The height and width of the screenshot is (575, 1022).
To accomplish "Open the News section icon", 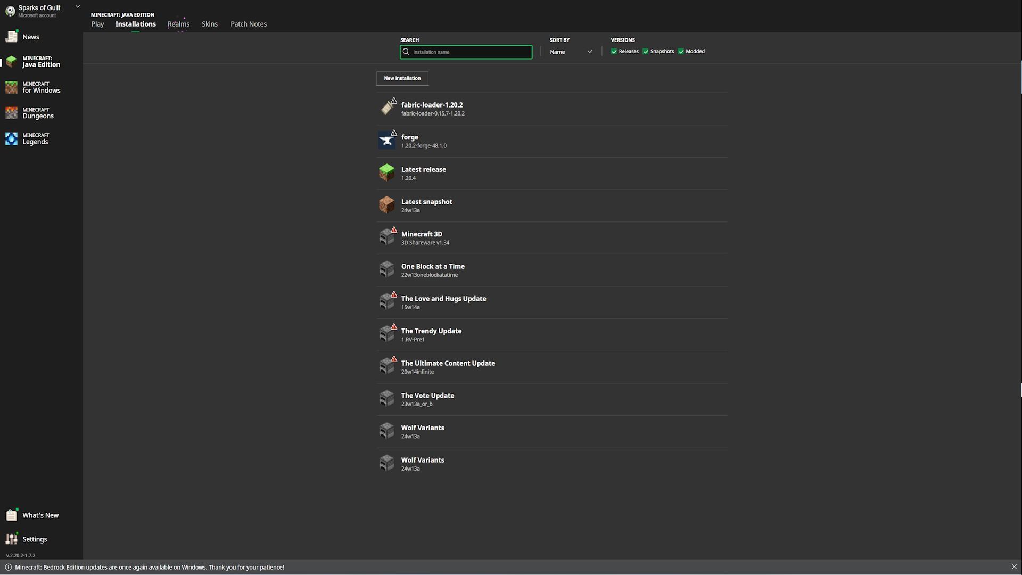I will pos(12,37).
